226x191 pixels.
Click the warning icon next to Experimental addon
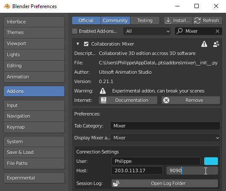[103, 91]
